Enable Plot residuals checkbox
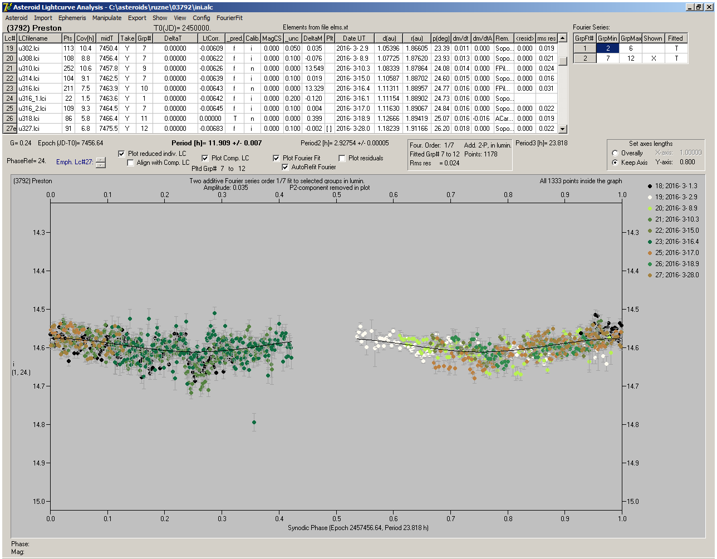 tap(342, 158)
